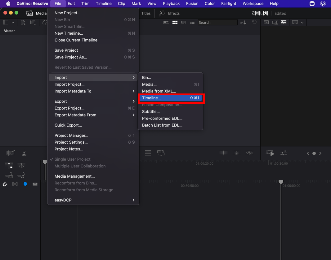The height and width of the screenshot is (260, 331).
Task: Open Project Settings... from File menu
Action: 93,142
